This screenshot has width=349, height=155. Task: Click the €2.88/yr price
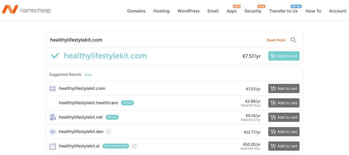253,101
